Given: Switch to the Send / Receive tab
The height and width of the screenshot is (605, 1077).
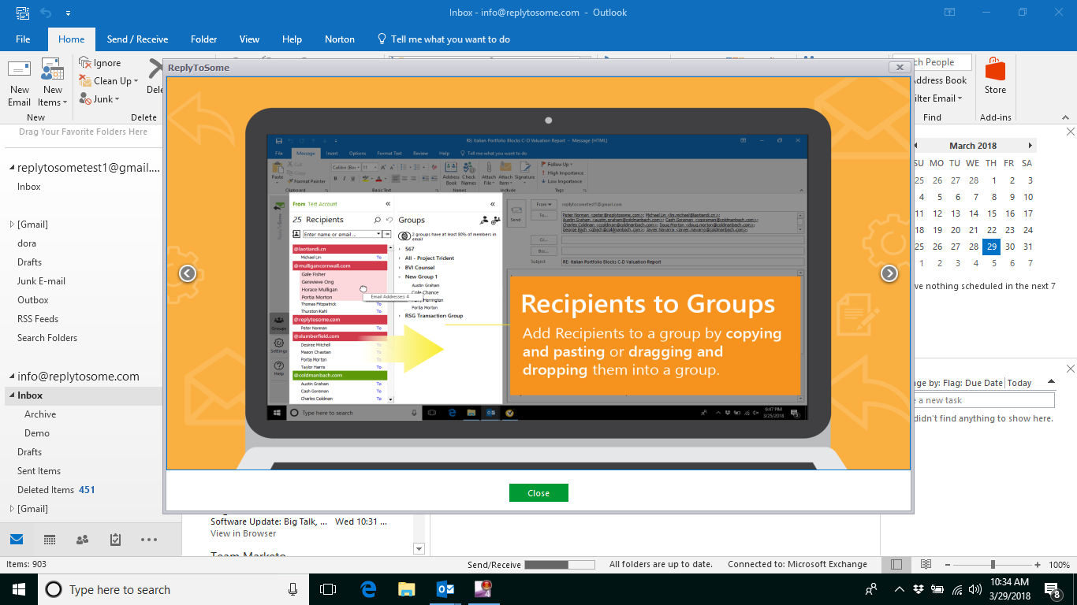Looking at the screenshot, I should click(x=137, y=39).
